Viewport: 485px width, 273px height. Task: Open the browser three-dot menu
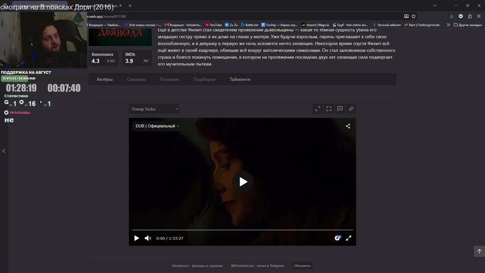point(479,16)
